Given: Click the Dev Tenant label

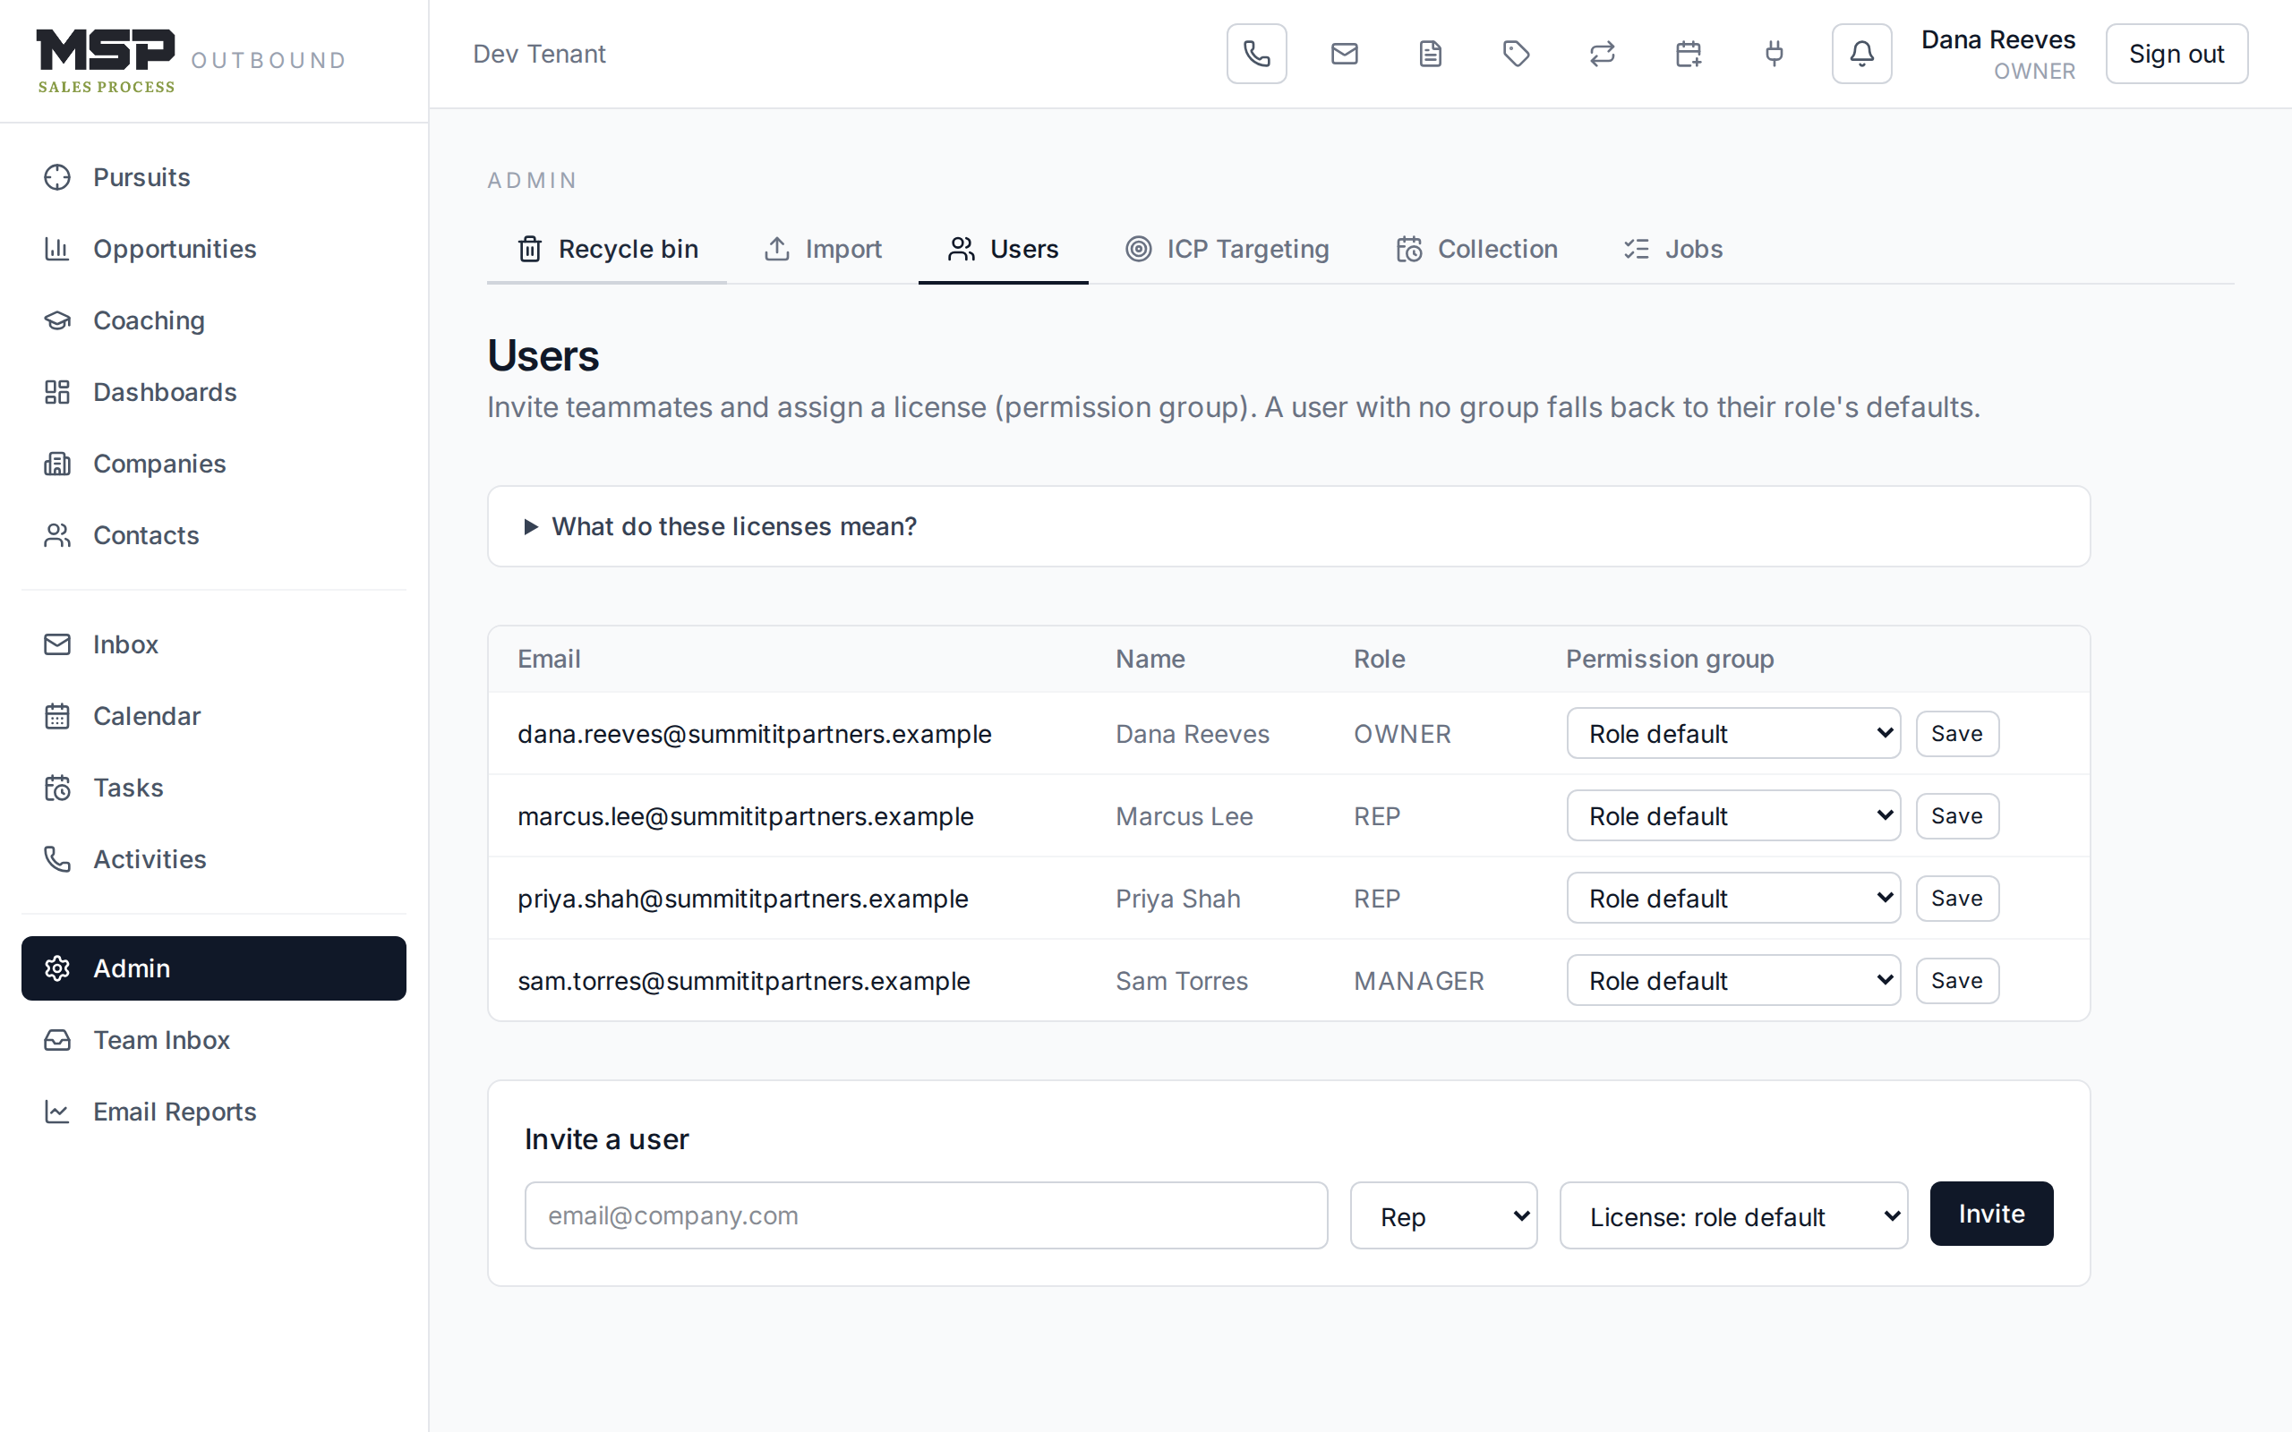Looking at the screenshot, I should (539, 54).
